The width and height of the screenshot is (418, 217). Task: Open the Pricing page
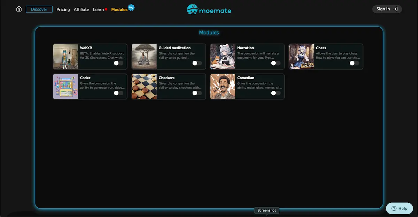[x=63, y=9]
